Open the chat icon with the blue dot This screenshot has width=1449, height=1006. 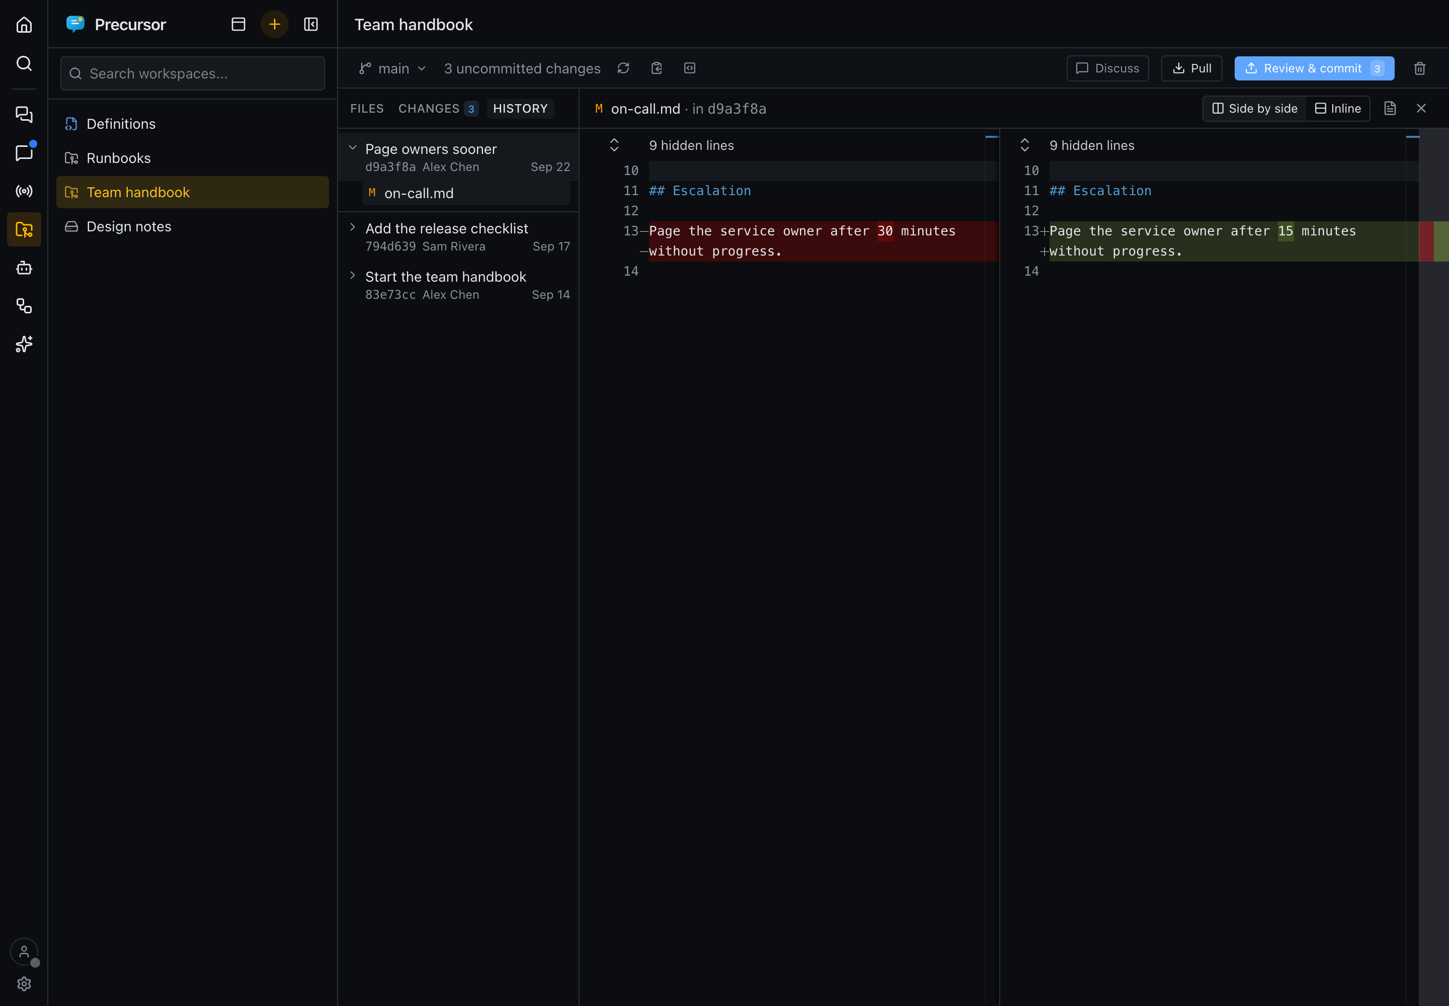tap(24, 152)
